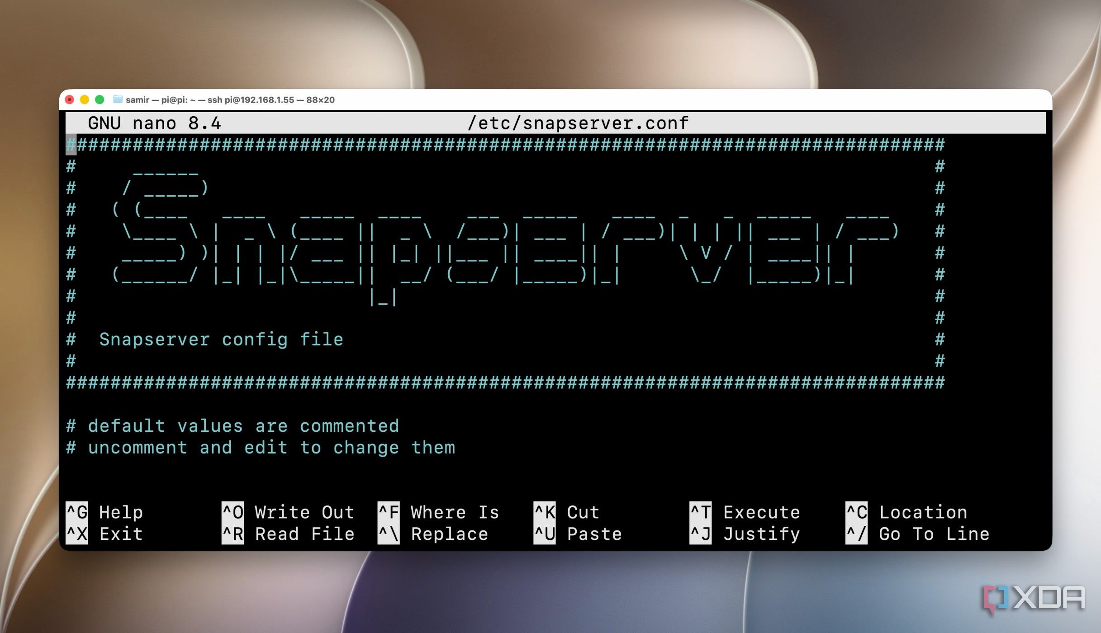Screen dimensions: 1101x633
Task: Click the ^U Paste shortcut
Action: [x=578, y=534]
